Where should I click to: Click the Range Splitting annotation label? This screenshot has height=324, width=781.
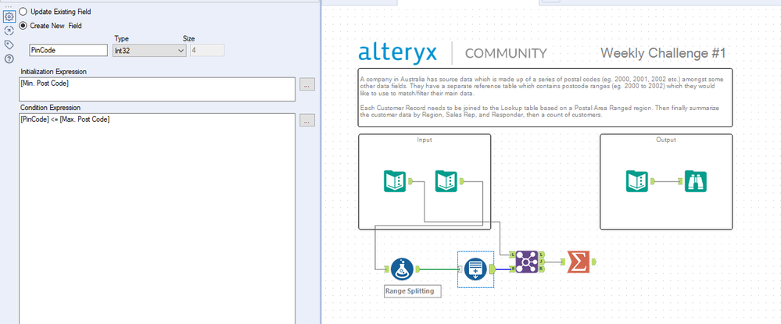pos(413,291)
